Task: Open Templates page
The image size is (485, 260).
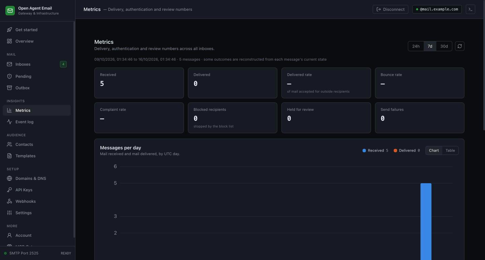Action: (x=37, y=156)
